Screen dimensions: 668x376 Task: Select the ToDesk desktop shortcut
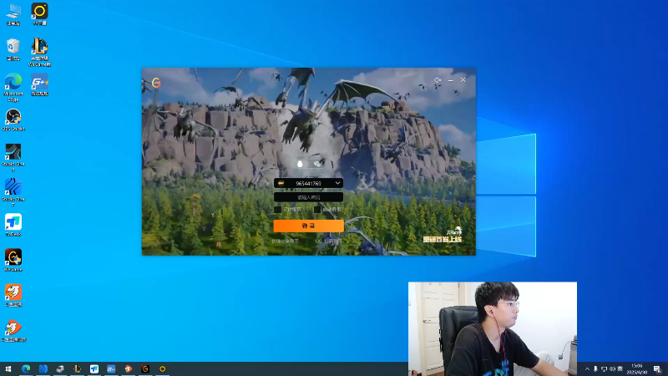coord(13,225)
